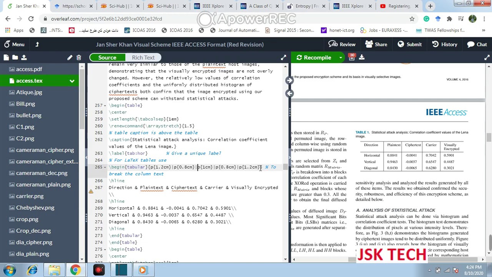The height and width of the screenshot is (277, 492).
Task: Open the Overleaf Menu button
Action: pyautogui.click(x=14, y=44)
